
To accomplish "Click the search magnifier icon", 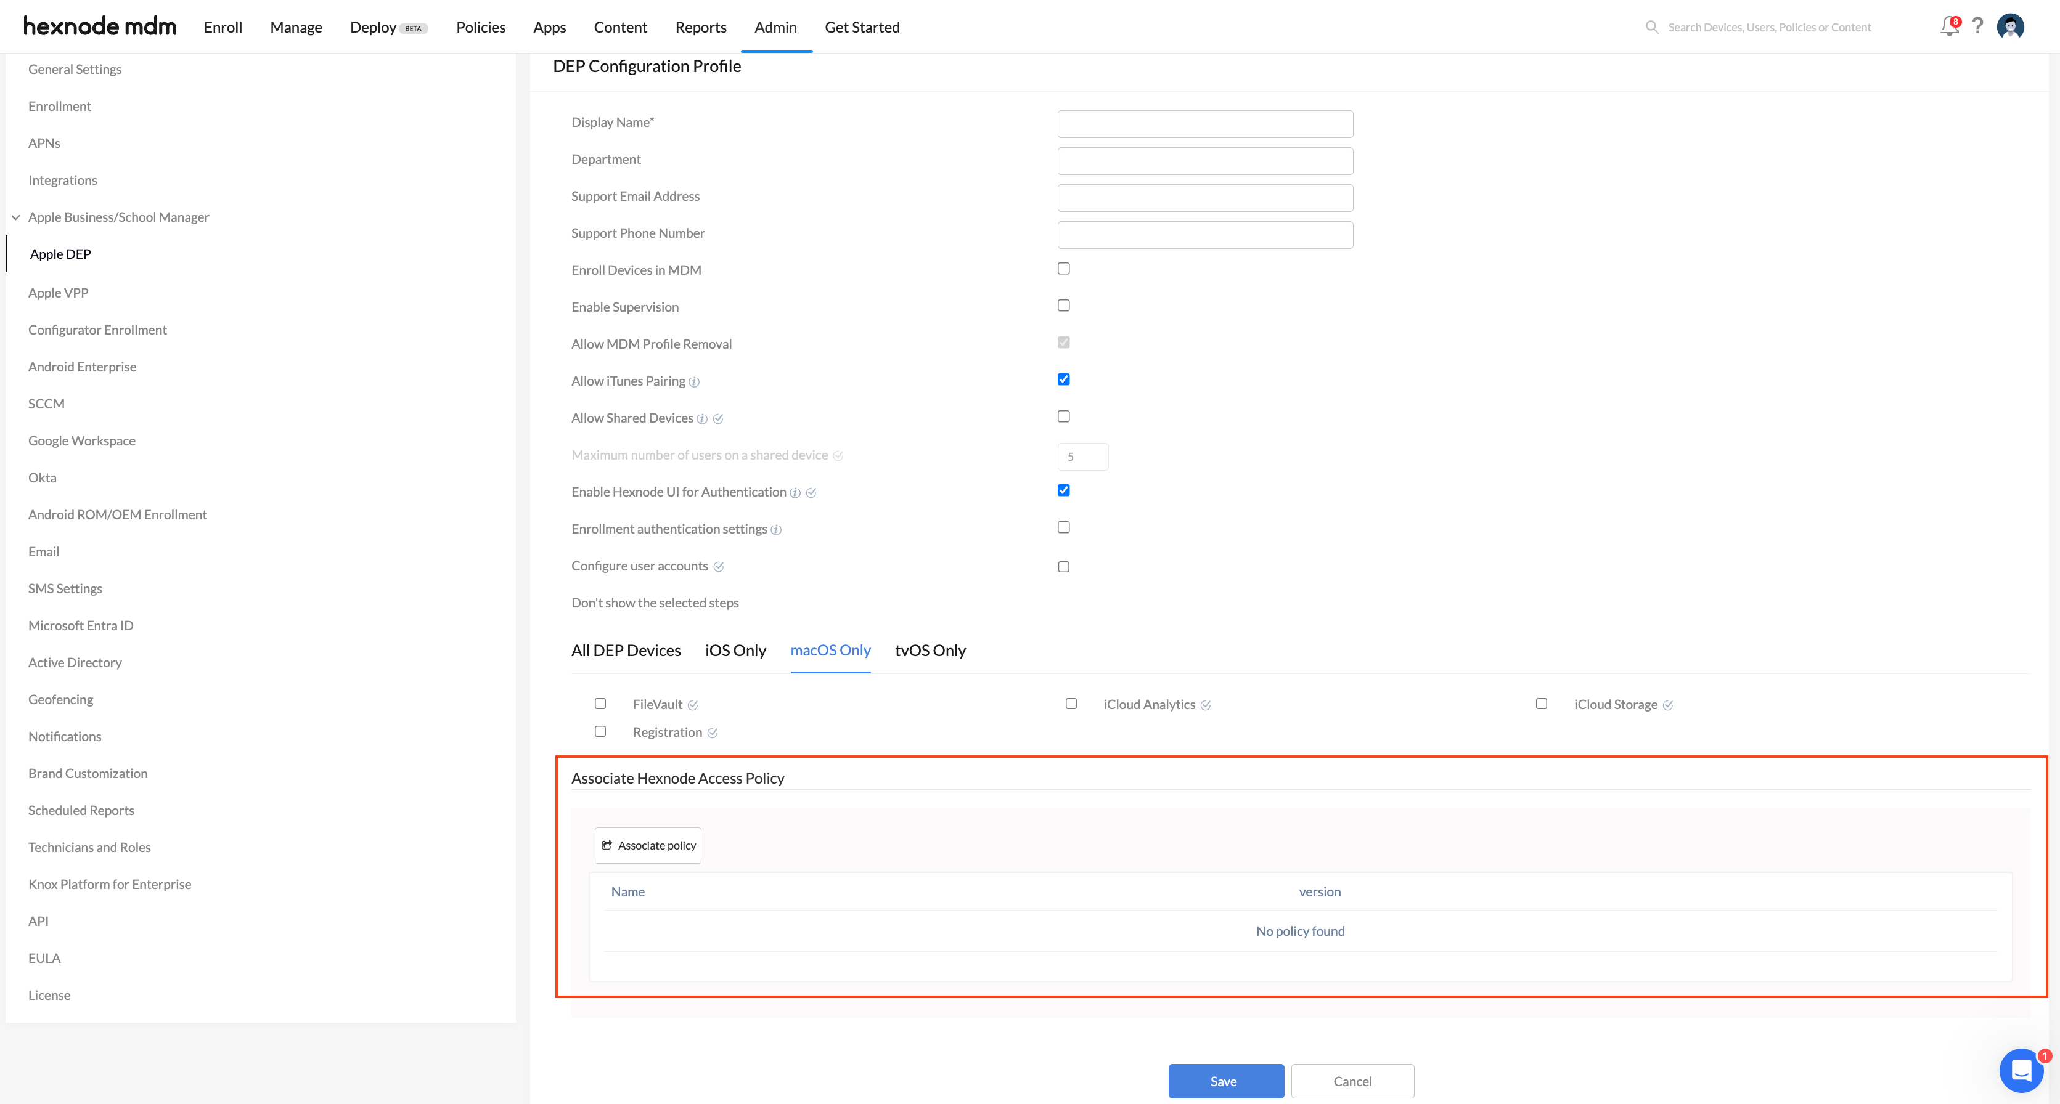I will point(1651,27).
